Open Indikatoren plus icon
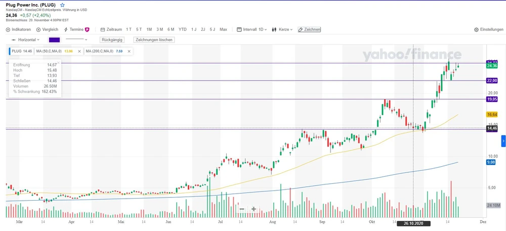The height and width of the screenshot is (231, 506). pyautogui.click(x=8, y=30)
